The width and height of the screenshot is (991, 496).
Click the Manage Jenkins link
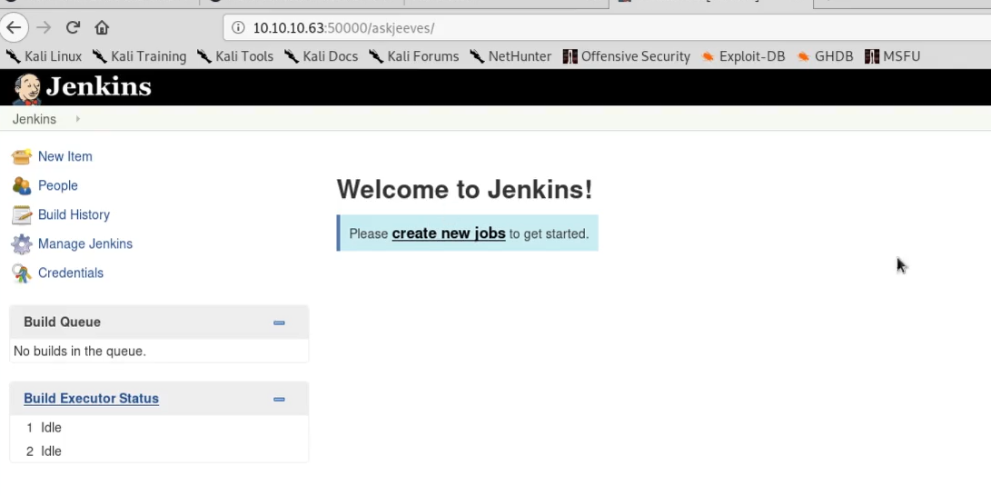coord(85,243)
